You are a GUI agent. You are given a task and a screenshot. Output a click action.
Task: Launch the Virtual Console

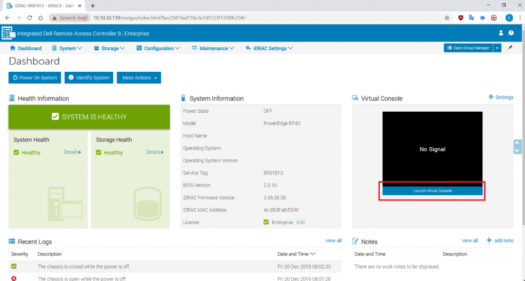[x=432, y=191]
